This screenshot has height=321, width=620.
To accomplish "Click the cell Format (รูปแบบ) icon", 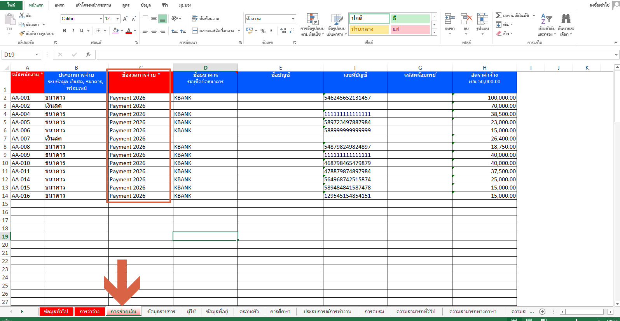I will click(x=482, y=19).
